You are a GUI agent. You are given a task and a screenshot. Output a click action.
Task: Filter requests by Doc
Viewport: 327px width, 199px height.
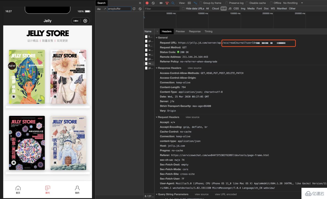tap(266, 9)
